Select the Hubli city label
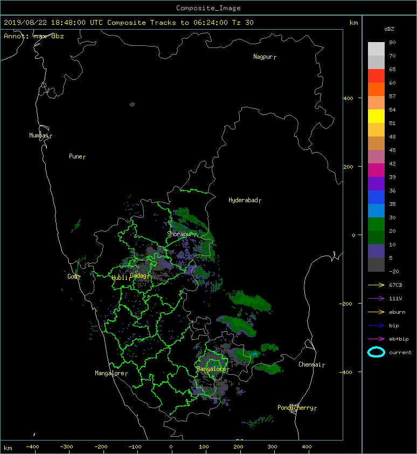This screenshot has width=417, height=454. pyautogui.click(x=121, y=278)
